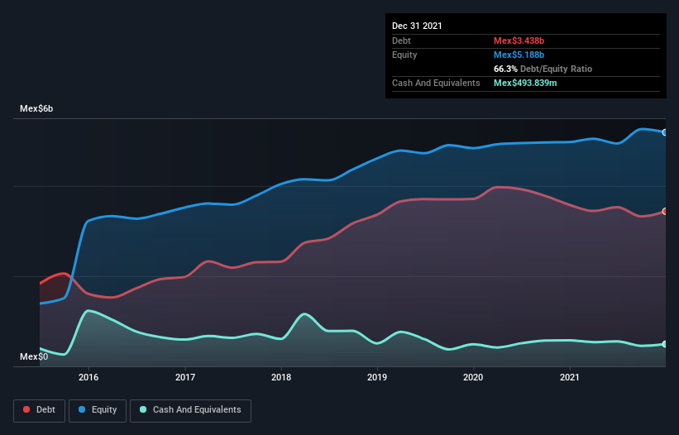679x435 pixels.
Task: Click the 2020 x-axis label
Action: [473, 377]
